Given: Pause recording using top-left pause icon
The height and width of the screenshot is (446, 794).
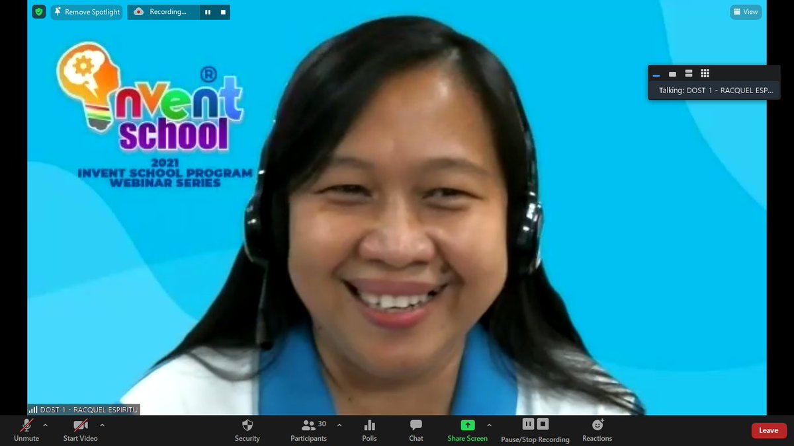Looking at the screenshot, I should click(x=208, y=12).
